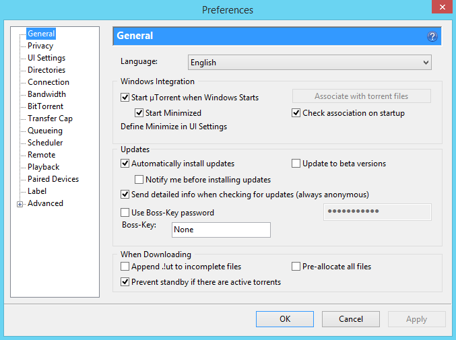Viewport: 456px width, 340px height.
Task: Open the help question mark icon
Action: (432, 36)
